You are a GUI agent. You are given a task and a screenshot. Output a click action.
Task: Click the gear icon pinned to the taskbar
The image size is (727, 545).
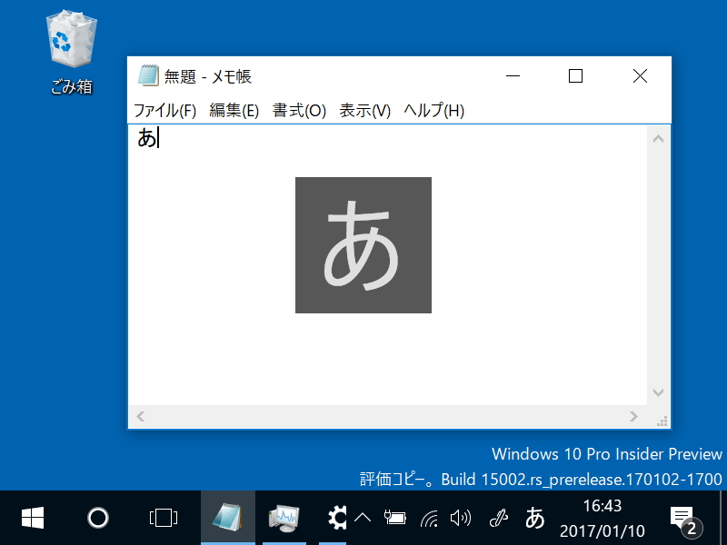click(x=335, y=518)
